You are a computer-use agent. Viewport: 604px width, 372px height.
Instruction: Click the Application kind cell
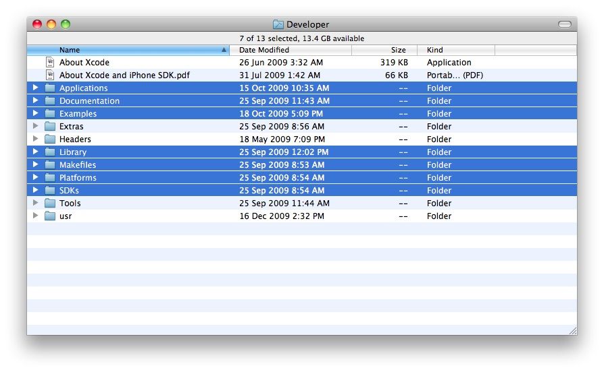pyautogui.click(x=449, y=63)
